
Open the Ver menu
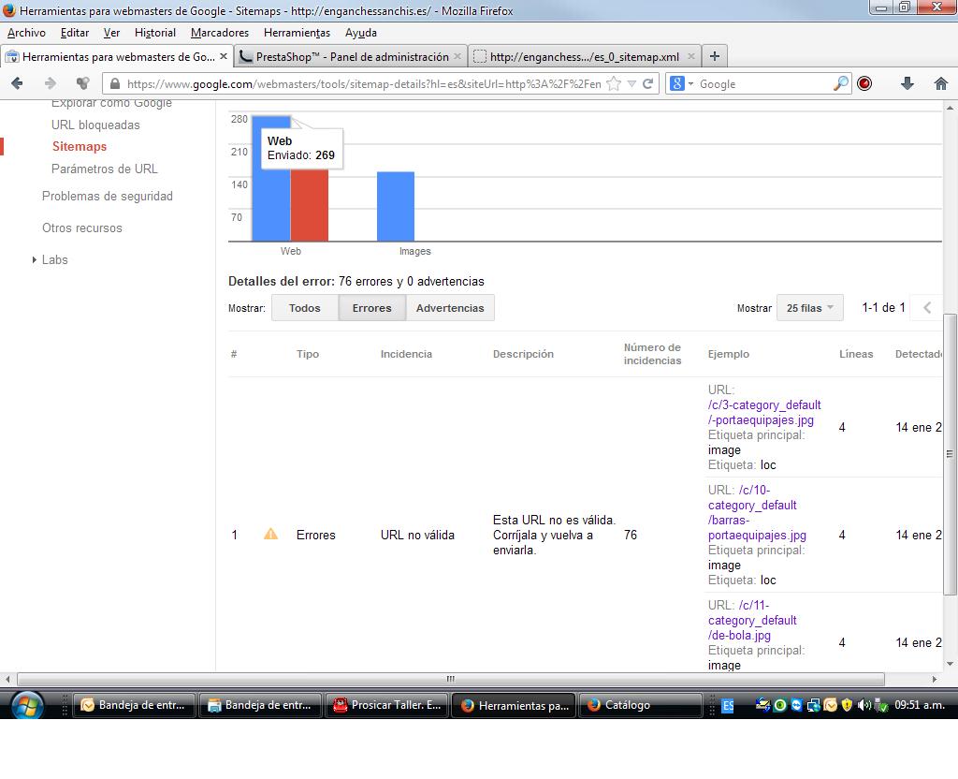111,33
